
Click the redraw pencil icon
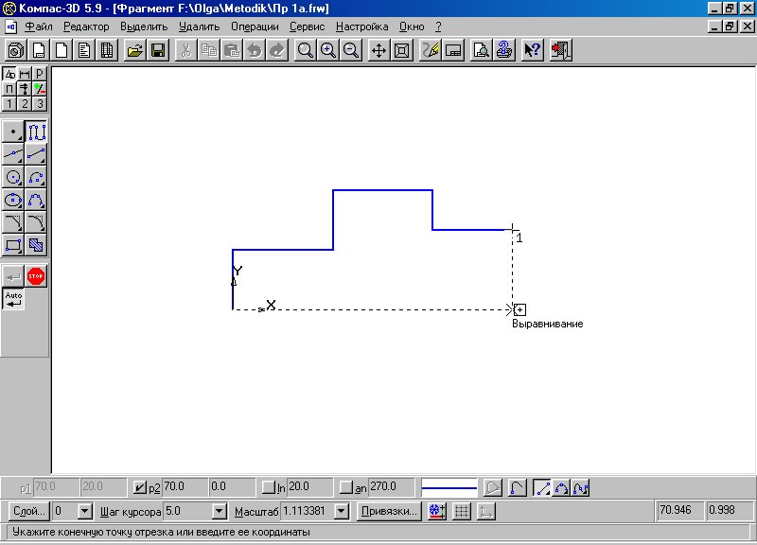431,50
